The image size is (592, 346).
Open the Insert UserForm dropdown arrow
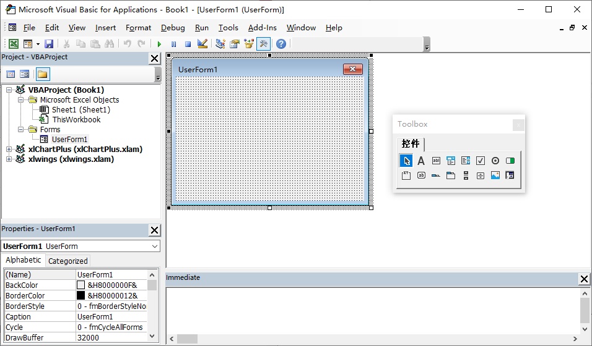pos(38,44)
